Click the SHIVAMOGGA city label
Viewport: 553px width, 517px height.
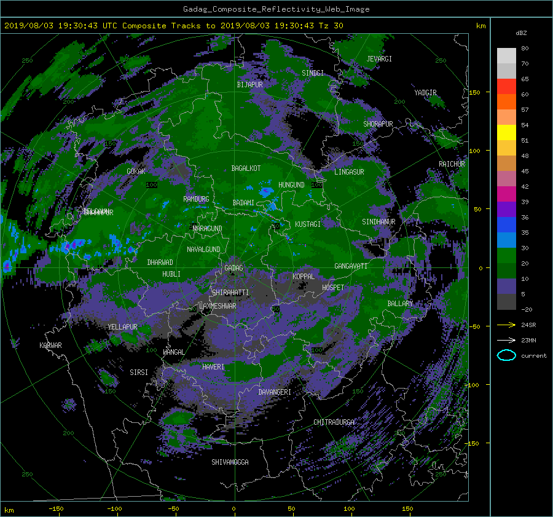[230, 462]
